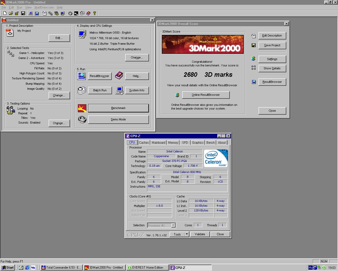The width and height of the screenshot is (338, 271).
Task: Click the stacked discs icon beside Batch Run
Action: point(82,91)
